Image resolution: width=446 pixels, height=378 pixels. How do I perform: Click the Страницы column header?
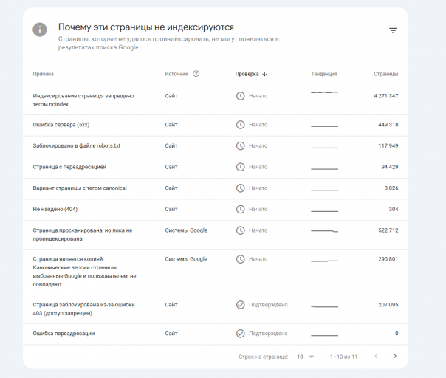point(385,74)
